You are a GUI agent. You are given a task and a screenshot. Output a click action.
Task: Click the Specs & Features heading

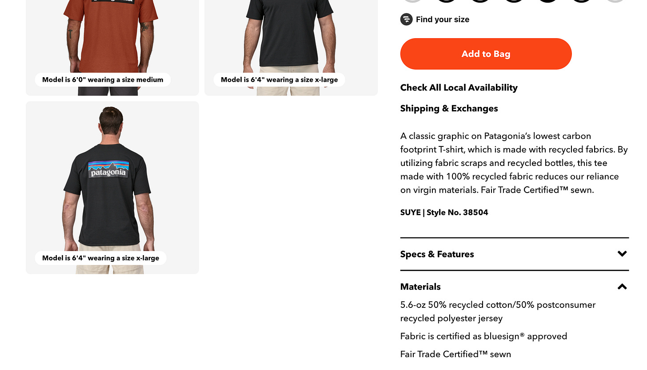(437, 254)
